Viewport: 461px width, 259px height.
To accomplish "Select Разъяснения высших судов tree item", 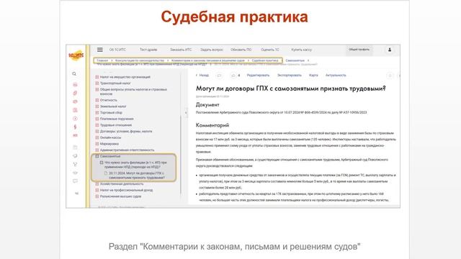I will point(120,196).
